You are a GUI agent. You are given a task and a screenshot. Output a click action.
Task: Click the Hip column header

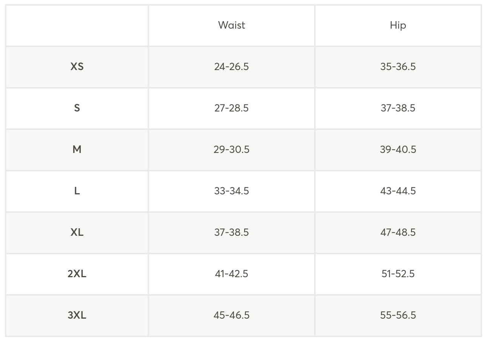[398, 25]
